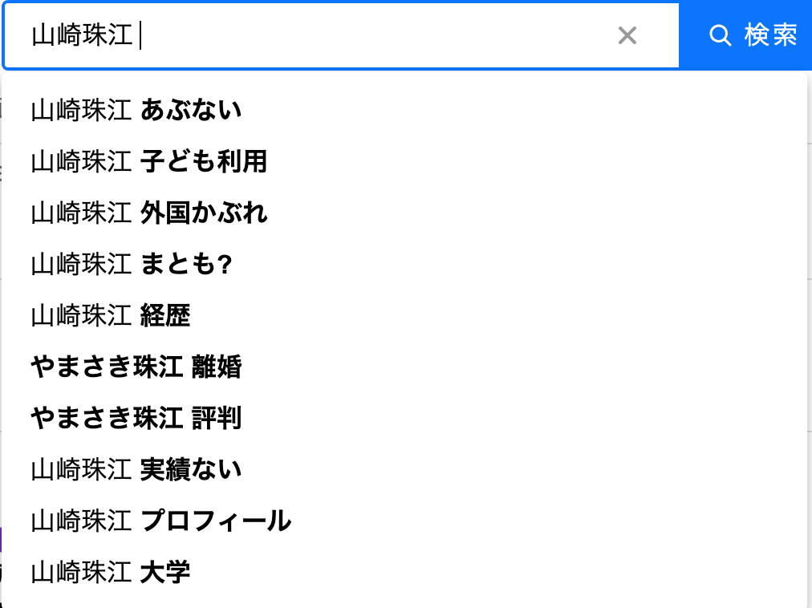
Task: Choose suggestion 山崎珠江 大学
Action: (404, 572)
